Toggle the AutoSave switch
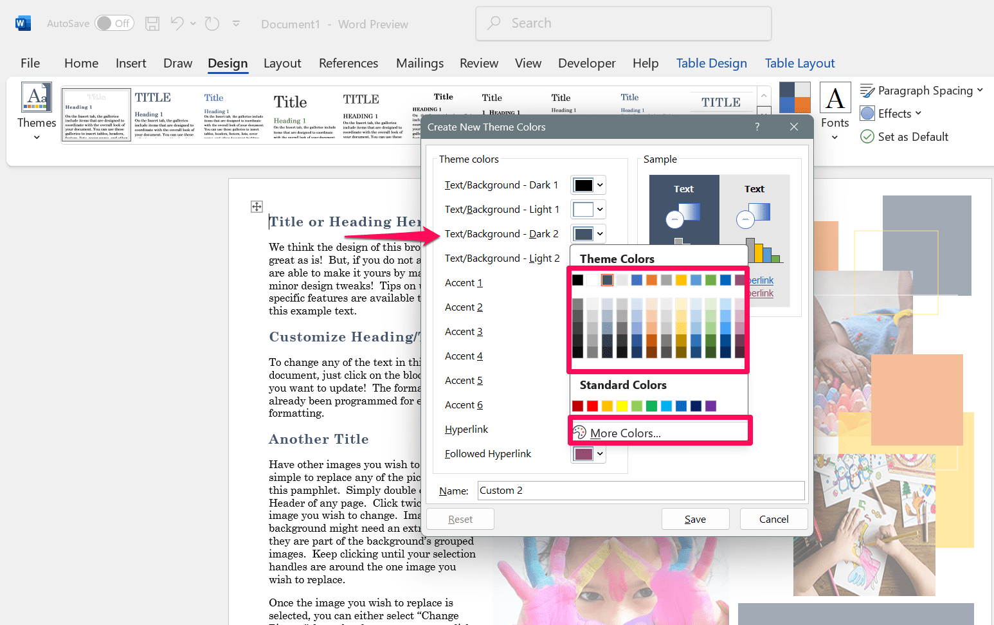Viewport: 994px width, 625px height. pos(114,24)
